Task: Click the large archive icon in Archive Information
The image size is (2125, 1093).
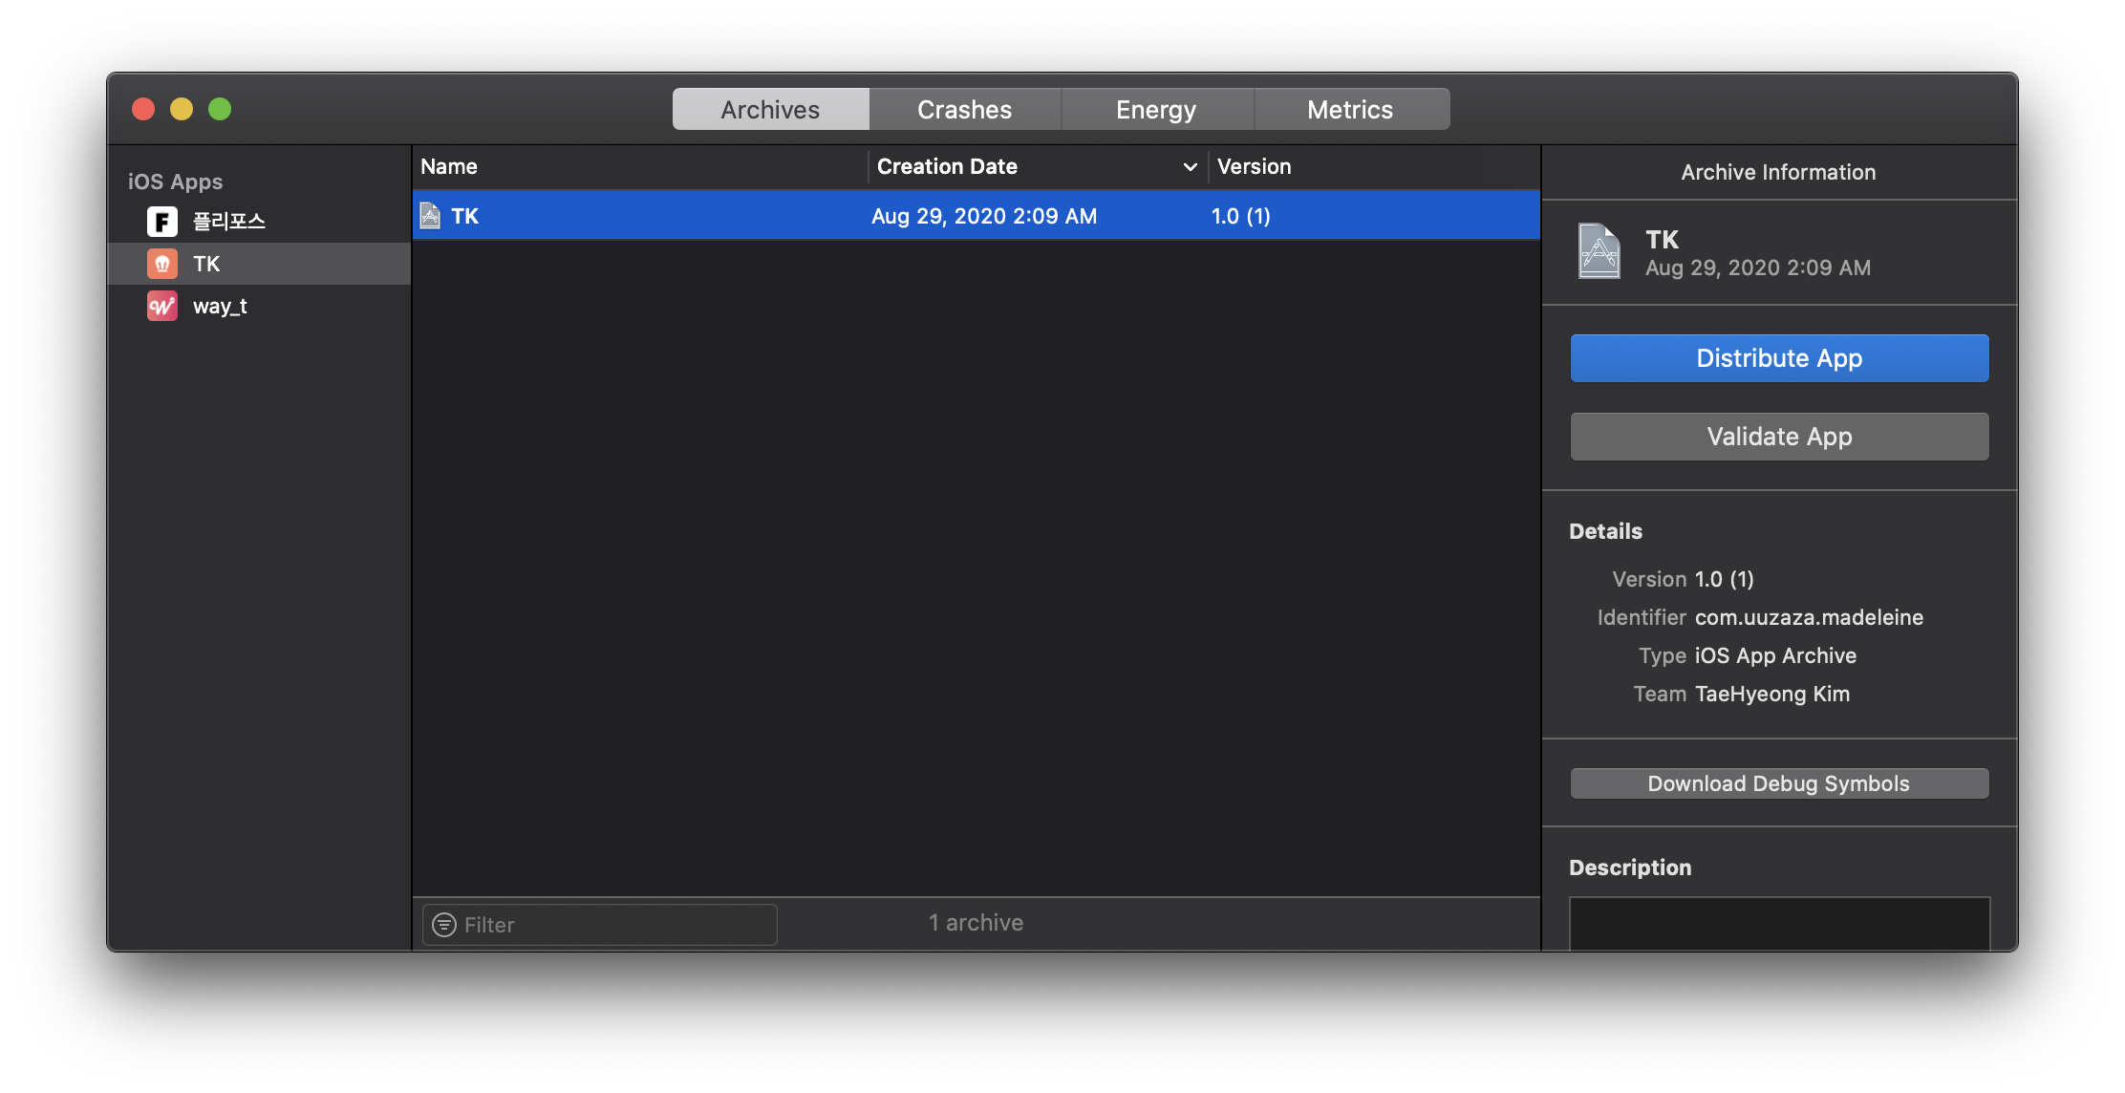Action: click(x=1599, y=251)
